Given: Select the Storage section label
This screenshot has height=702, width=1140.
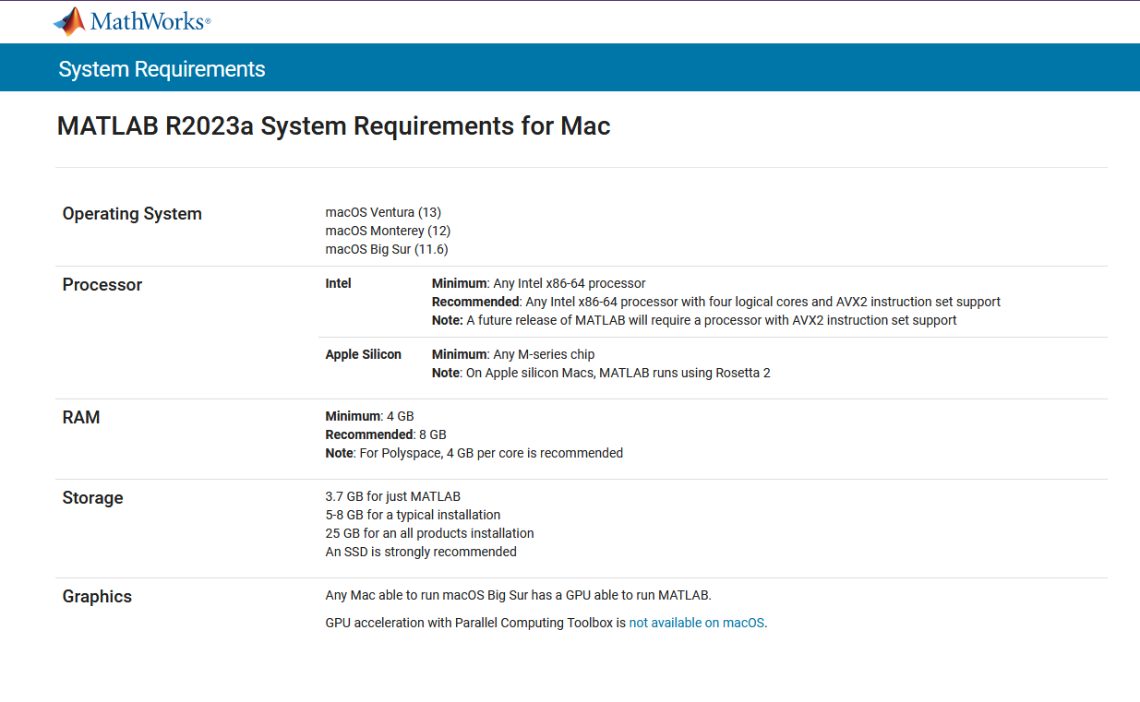Looking at the screenshot, I should pos(92,498).
